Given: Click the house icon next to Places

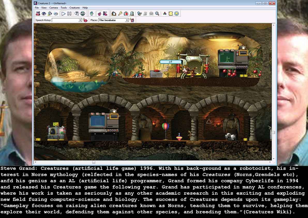Looking at the screenshot, I should coord(132,20).
